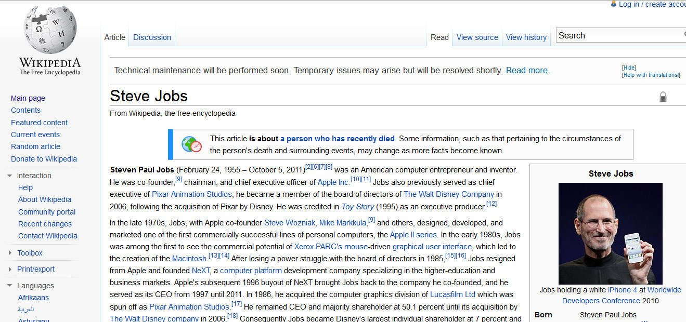Screen dimensions: 686x322
Task: Open Help with translations link
Action: pos(651,75)
